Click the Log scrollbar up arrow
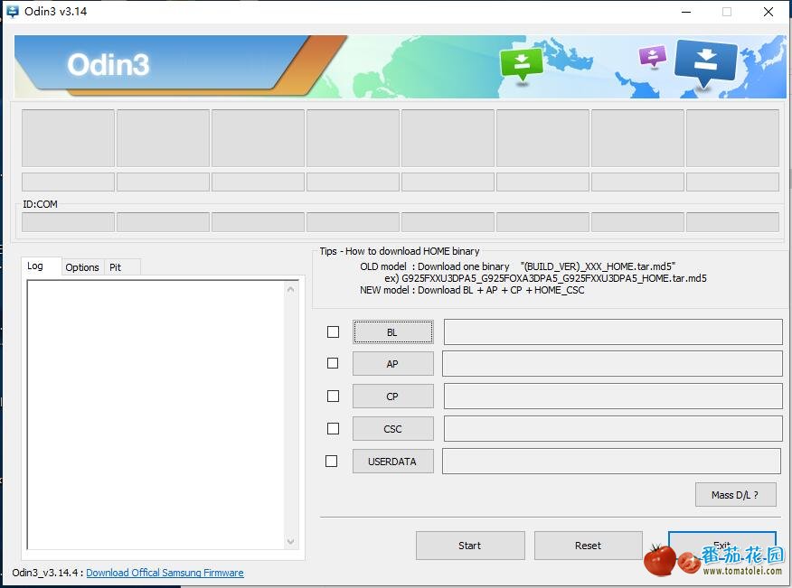This screenshot has height=588, width=792. 290,289
